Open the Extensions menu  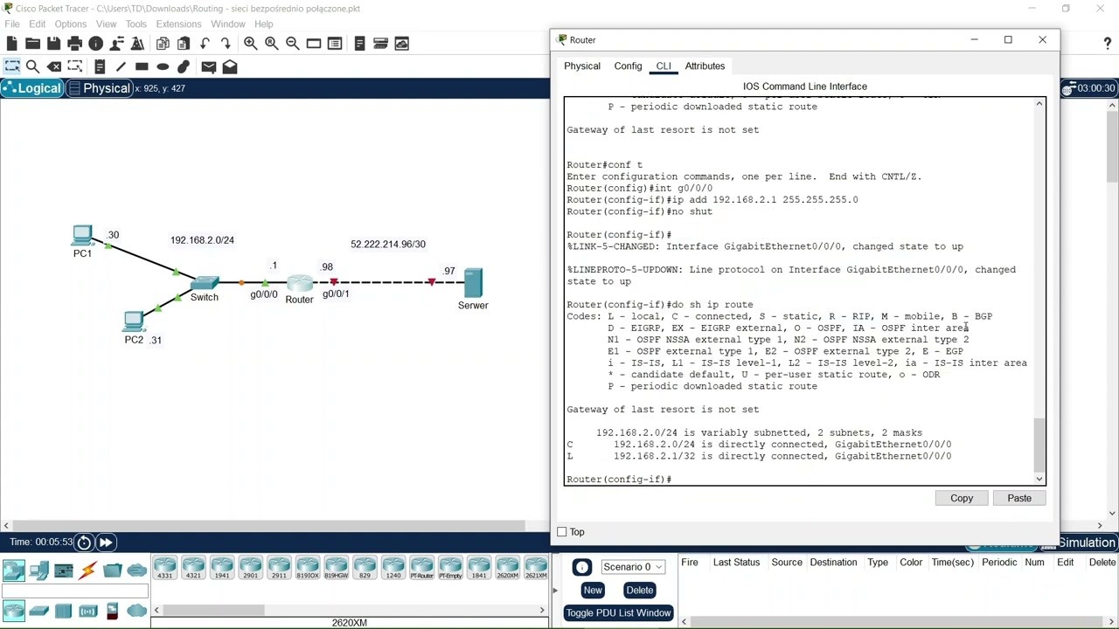[x=178, y=24]
